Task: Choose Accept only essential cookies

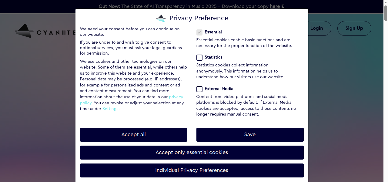Action: point(192,153)
